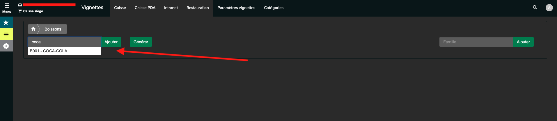557x121 pixels.
Task: Click Ajouter next to coca field
Action: pos(111,42)
